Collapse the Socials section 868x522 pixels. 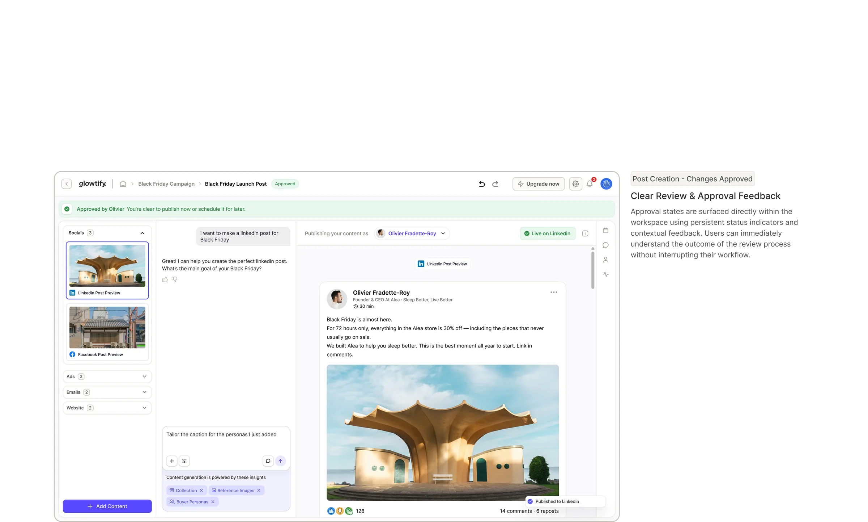pos(142,233)
